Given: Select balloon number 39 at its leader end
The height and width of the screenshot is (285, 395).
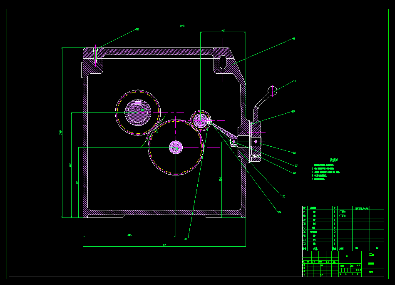Looking at the screenshot, I should 293,112.
